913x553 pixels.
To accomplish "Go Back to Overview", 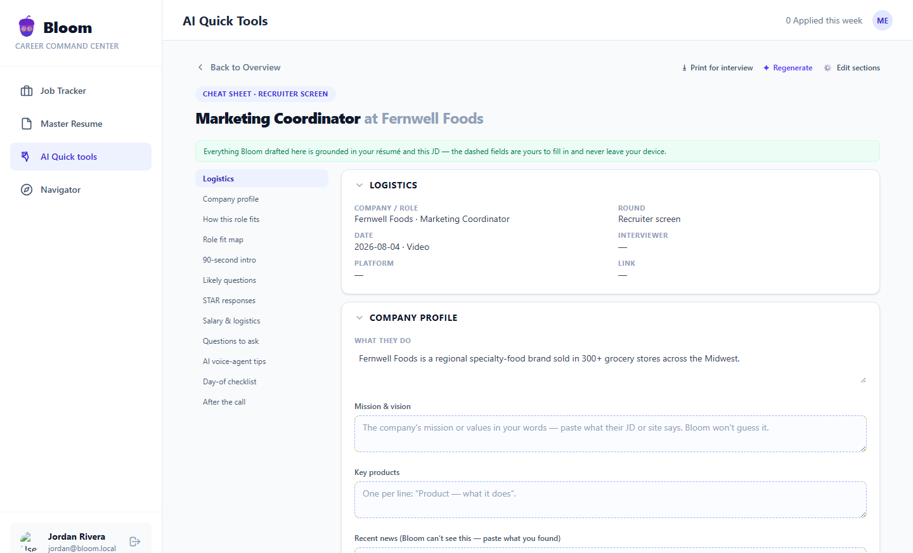I will pos(238,67).
